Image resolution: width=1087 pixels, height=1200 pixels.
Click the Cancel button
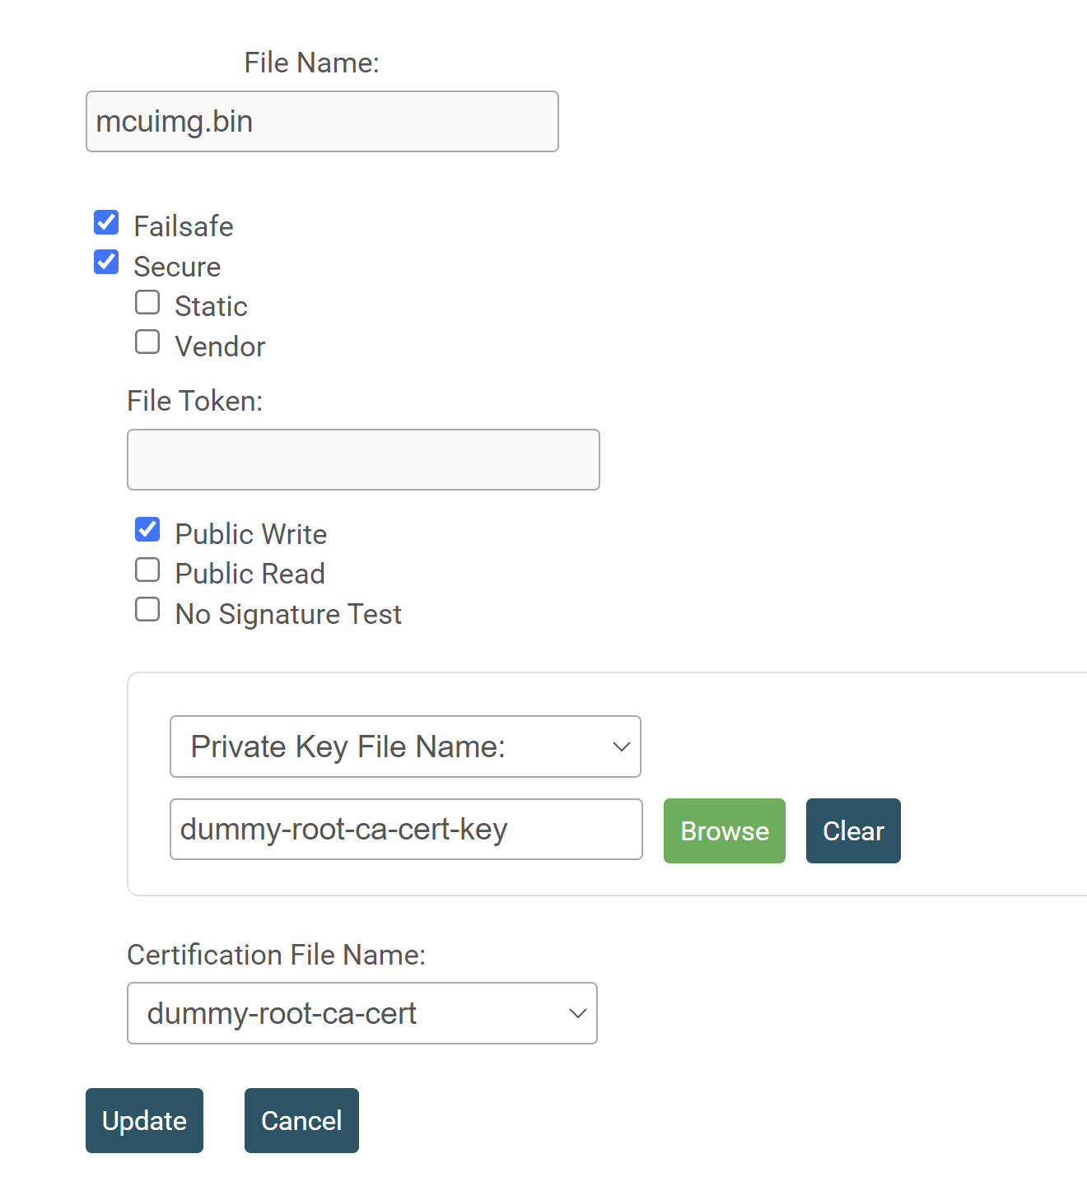click(x=301, y=1121)
